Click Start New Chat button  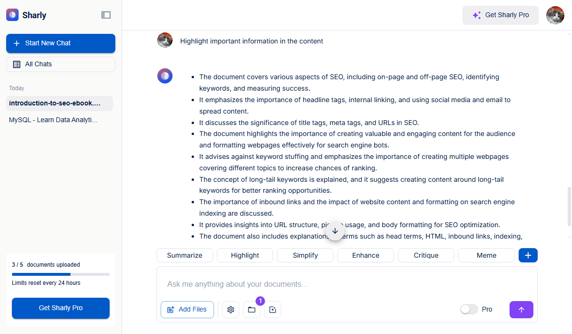tap(61, 43)
